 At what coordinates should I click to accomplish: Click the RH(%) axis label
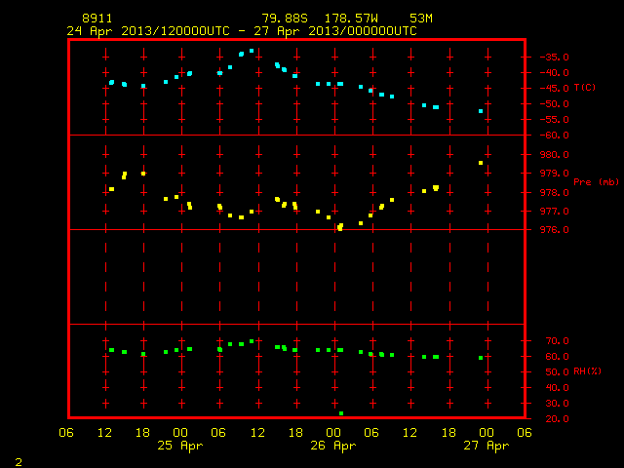(x=587, y=371)
